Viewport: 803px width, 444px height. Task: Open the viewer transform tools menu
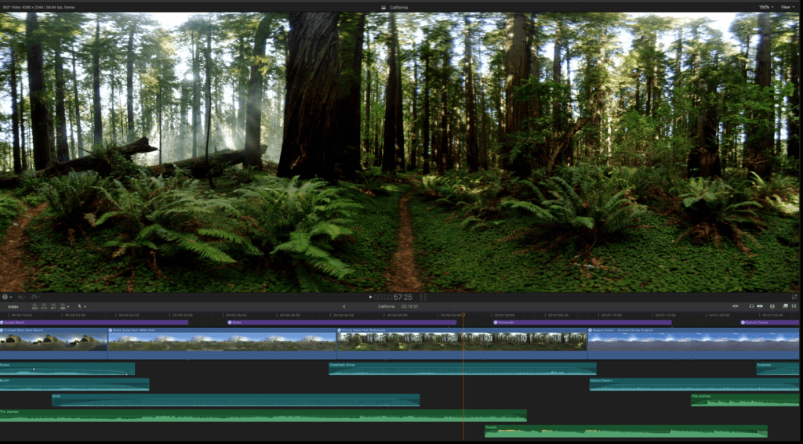coord(6,297)
